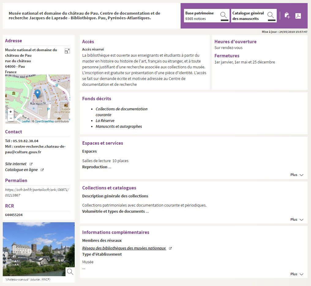Click the Base patrimoine search magnifier icon

224,15
